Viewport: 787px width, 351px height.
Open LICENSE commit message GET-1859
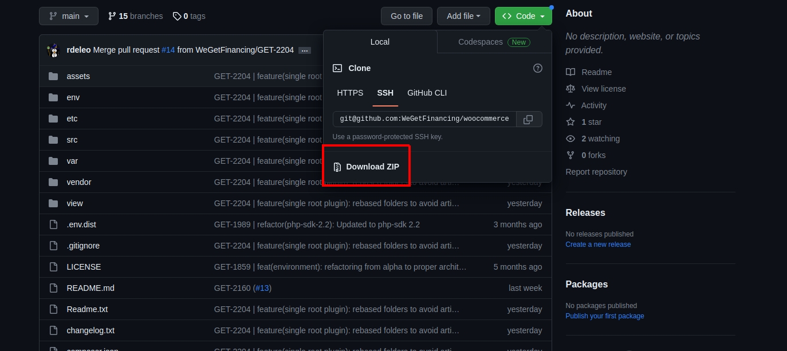click(x=340, y=267)
